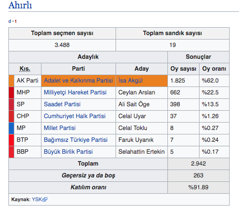The image size is (239, 215).
Task: Click the vote count 662
Action: (x=175, y=92)
